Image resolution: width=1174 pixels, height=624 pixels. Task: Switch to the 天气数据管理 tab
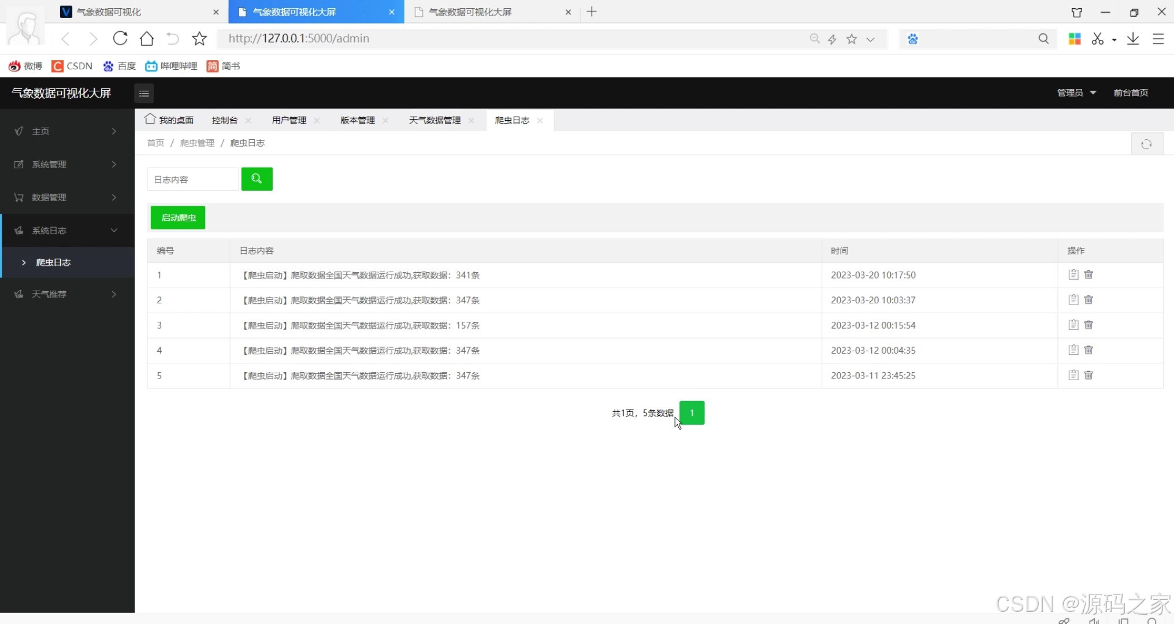point(434,120)
